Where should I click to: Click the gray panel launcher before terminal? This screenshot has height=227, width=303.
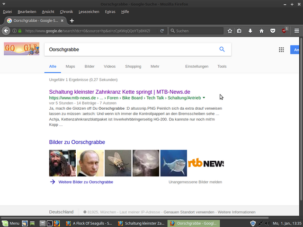point(43,223)
